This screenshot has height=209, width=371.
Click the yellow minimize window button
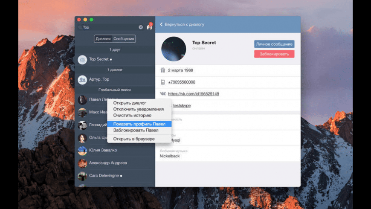point(85,20)
